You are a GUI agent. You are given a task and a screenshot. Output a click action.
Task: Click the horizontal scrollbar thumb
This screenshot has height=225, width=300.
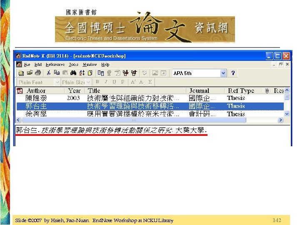coord(134,120)
